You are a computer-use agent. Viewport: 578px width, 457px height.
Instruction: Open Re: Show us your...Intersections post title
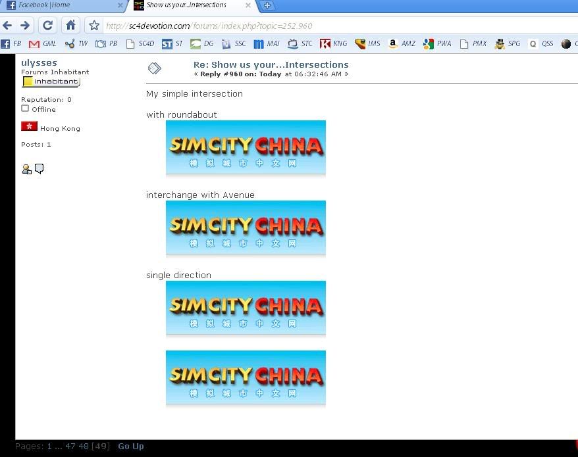point(271,65)
